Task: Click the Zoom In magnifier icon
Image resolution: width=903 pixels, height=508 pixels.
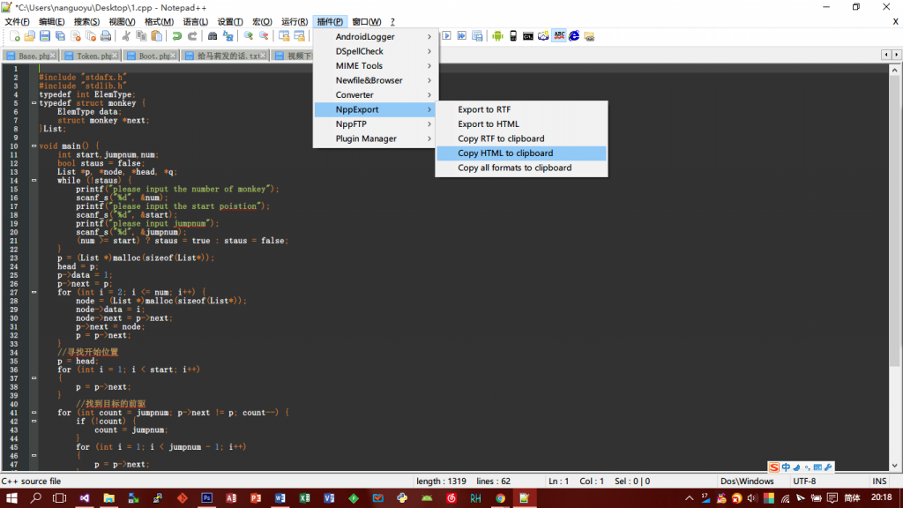Action: (248, 36)
